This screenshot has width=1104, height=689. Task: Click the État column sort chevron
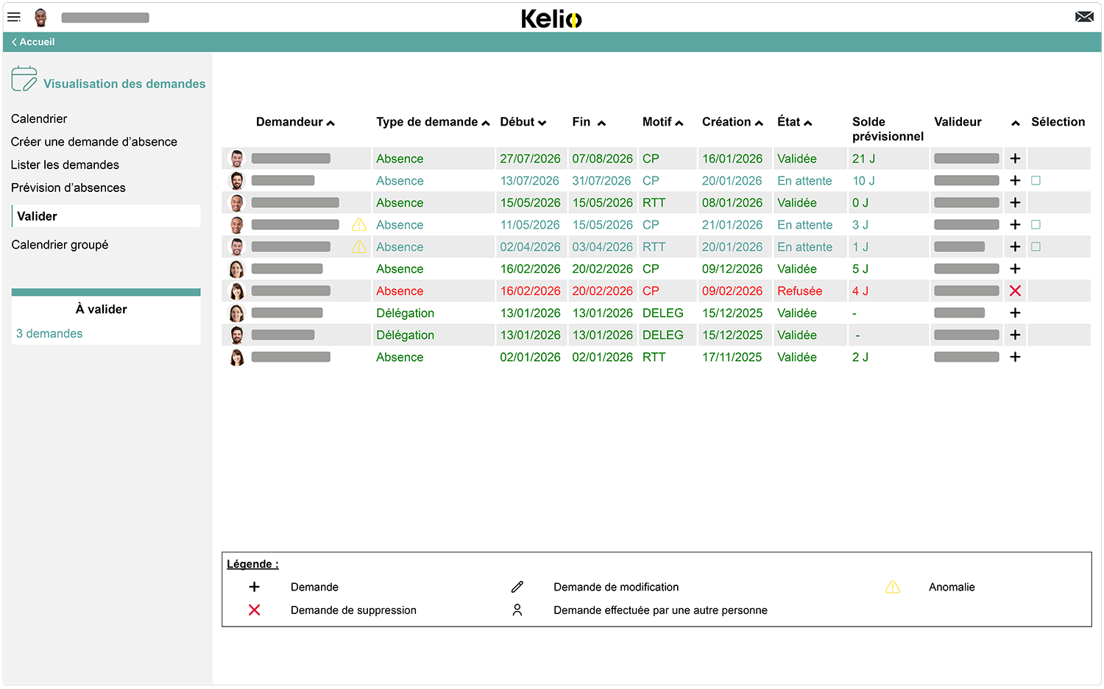pos(808,121)
